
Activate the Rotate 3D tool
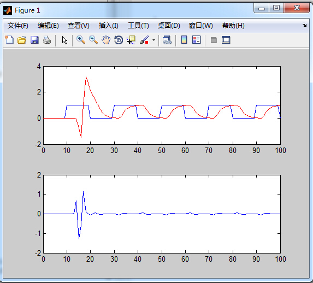point(119,40)
